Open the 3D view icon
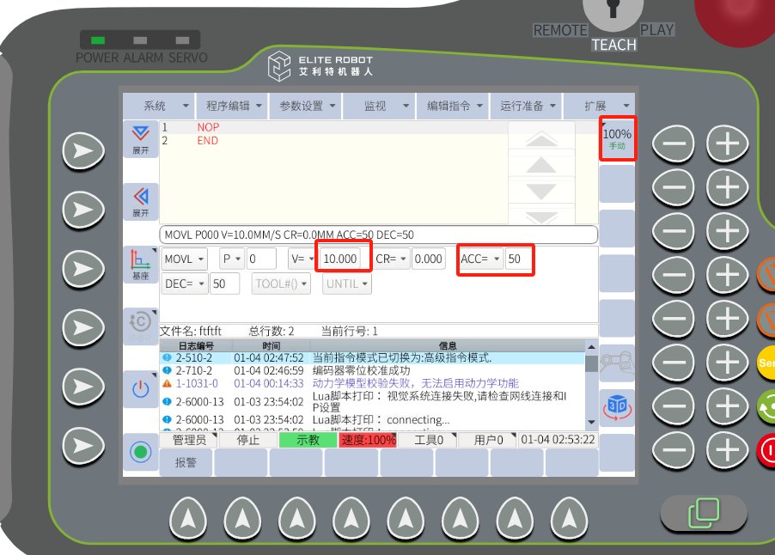Screen dimensions: 775x555 [x=617, y=406]
